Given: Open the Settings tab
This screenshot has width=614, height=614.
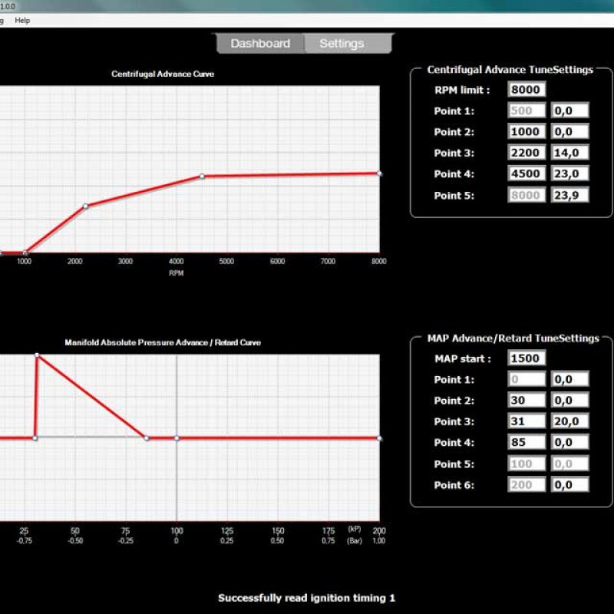Looking at the screenshot, I should pos(342,44).
